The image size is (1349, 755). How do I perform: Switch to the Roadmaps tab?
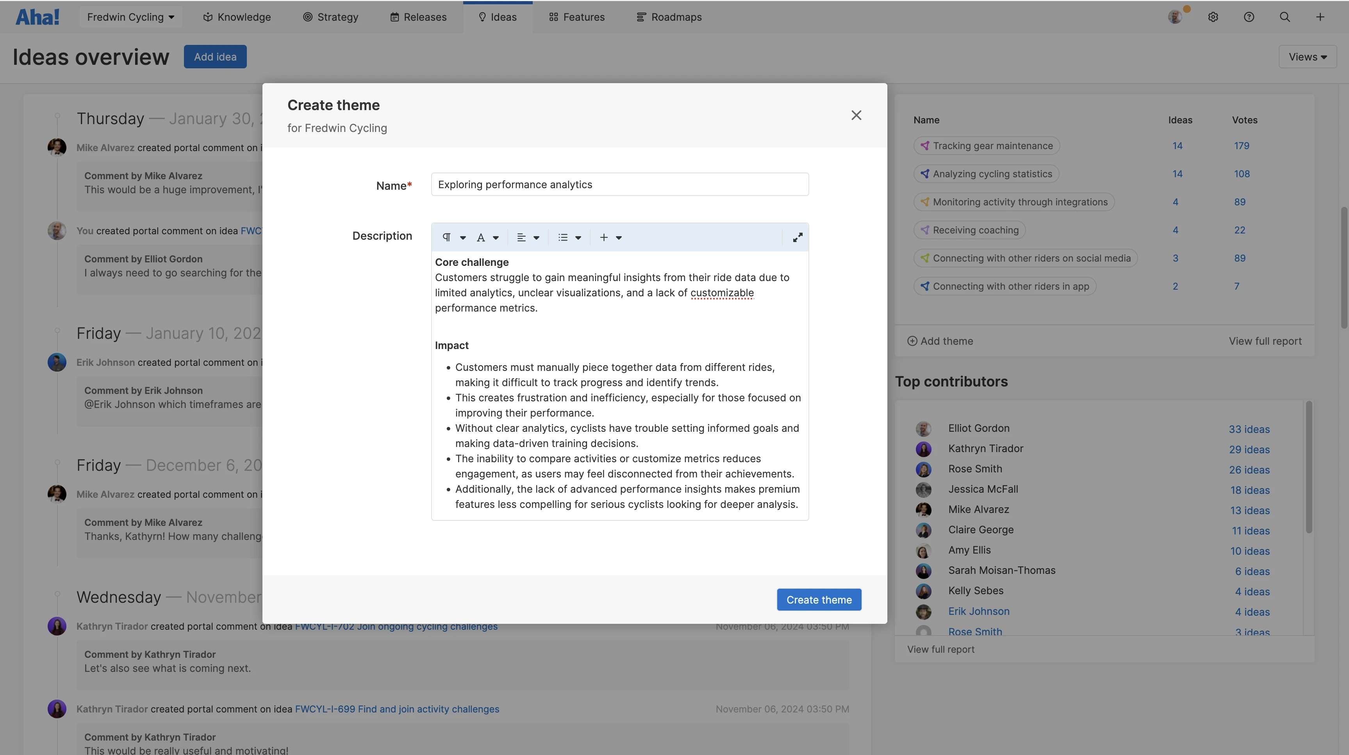coord(669,17)
